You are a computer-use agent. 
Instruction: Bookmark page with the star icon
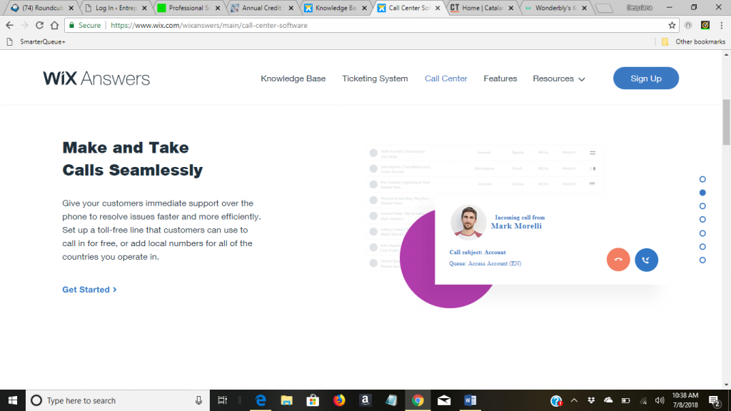672,25
